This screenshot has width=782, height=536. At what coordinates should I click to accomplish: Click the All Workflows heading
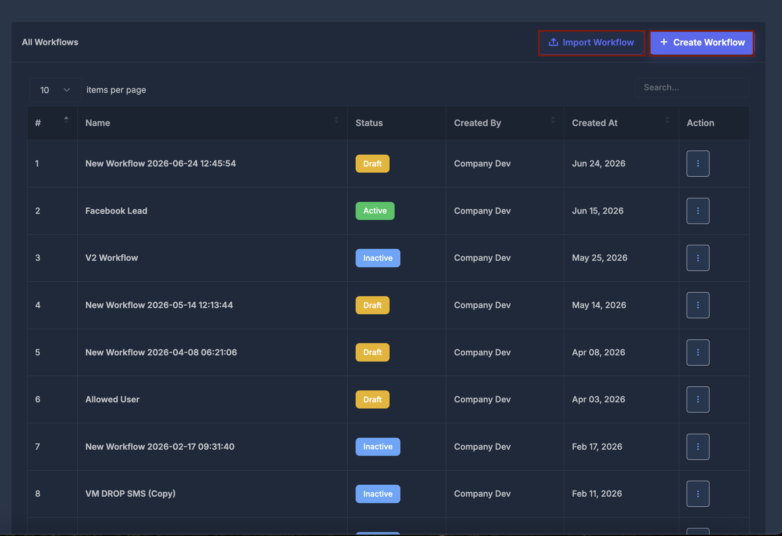50,42
